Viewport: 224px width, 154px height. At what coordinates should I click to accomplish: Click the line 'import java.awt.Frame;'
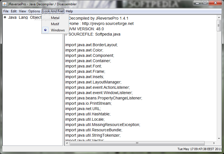[85, 71]
